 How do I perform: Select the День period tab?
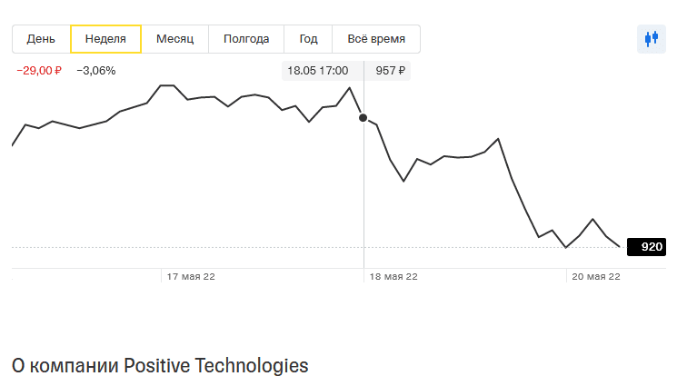pyautogui.click(x=41, y=39)
